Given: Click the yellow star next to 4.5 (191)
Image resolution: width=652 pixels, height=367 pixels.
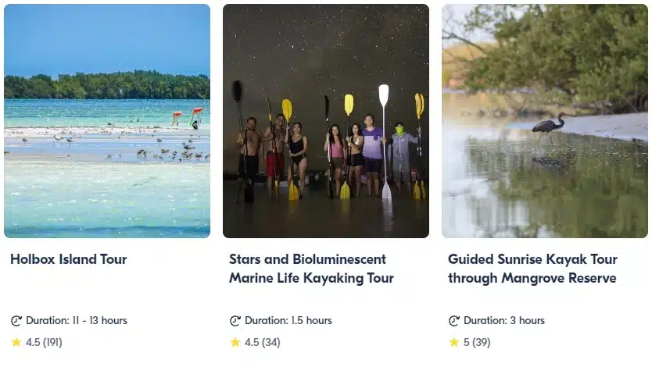Looking at the screenshot, I should coord(16,342).
